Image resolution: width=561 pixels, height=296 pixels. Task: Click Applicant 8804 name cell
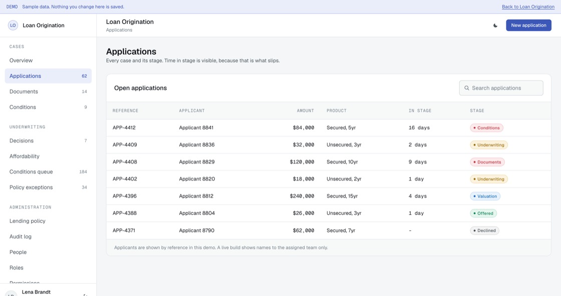pos(197,213)
